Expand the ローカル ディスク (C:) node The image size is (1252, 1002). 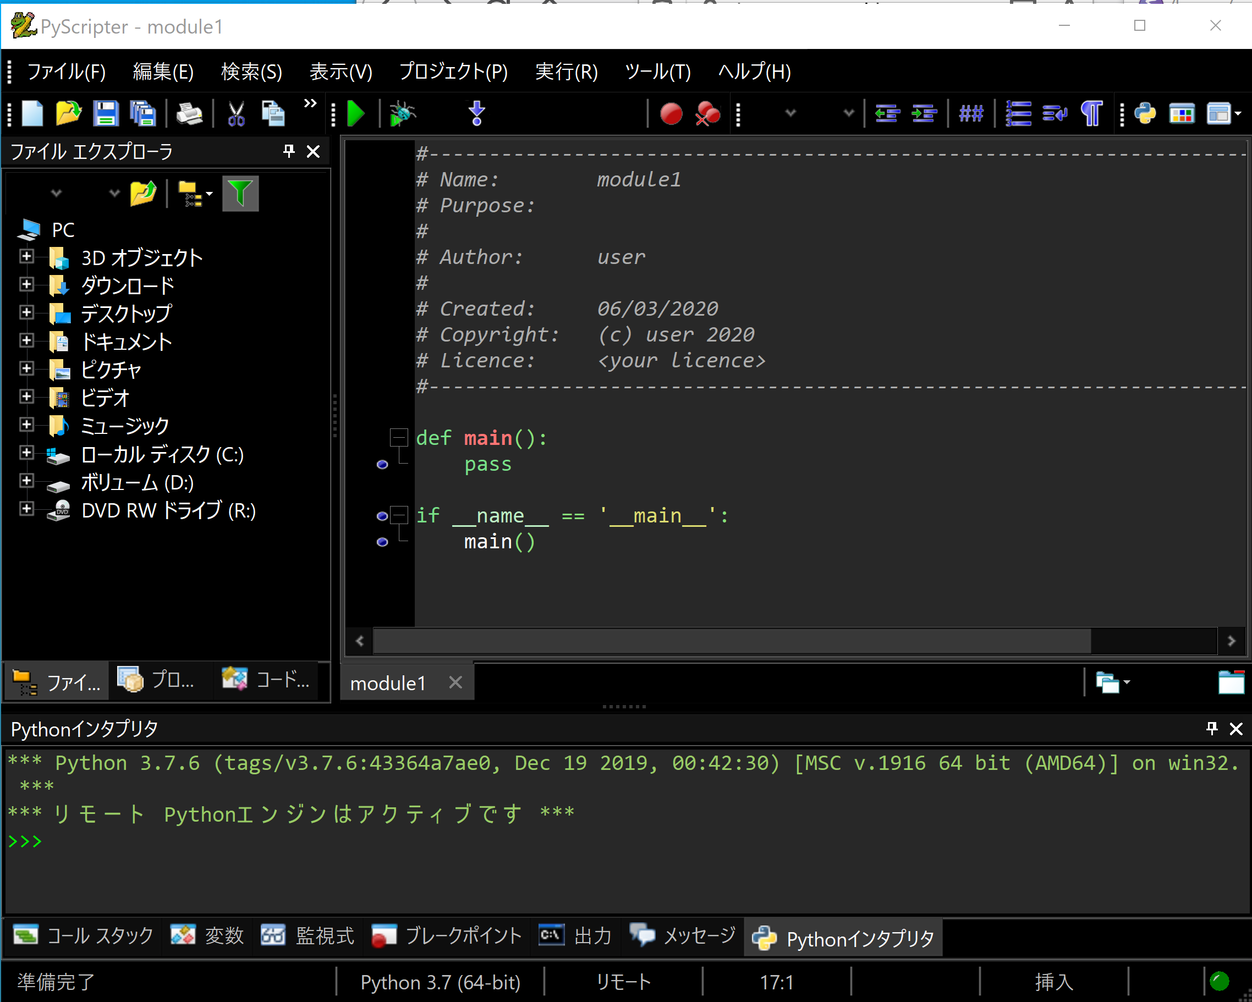tap(26, 452)
